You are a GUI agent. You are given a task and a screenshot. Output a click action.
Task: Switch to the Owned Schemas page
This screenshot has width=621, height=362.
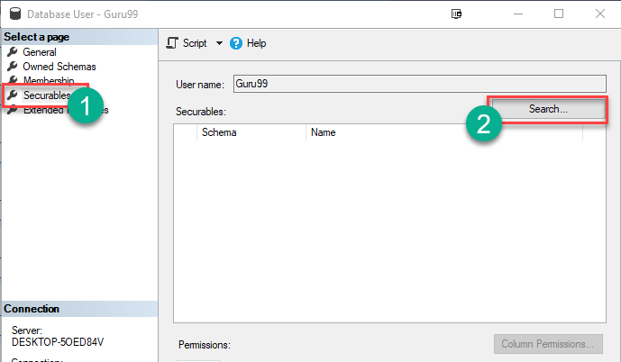click(x=59, y=67)
